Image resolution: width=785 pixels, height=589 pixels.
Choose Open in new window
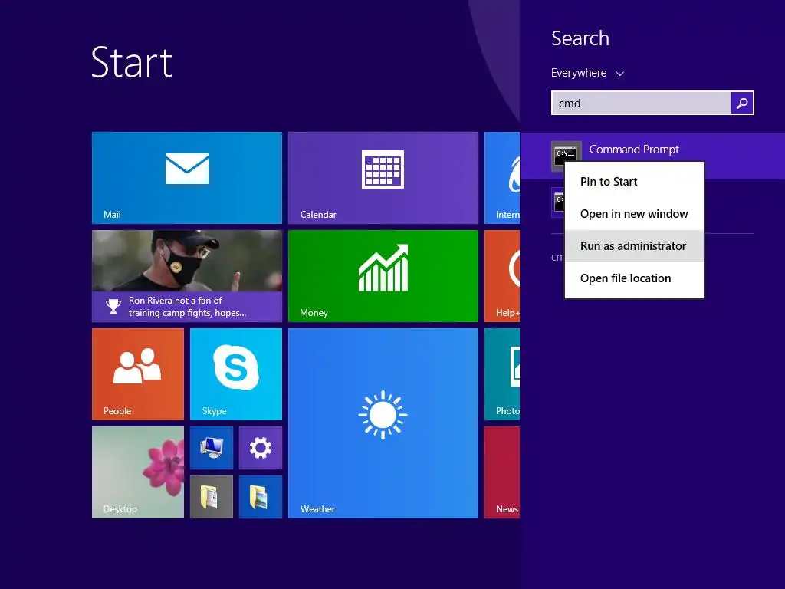pos(634,214)
